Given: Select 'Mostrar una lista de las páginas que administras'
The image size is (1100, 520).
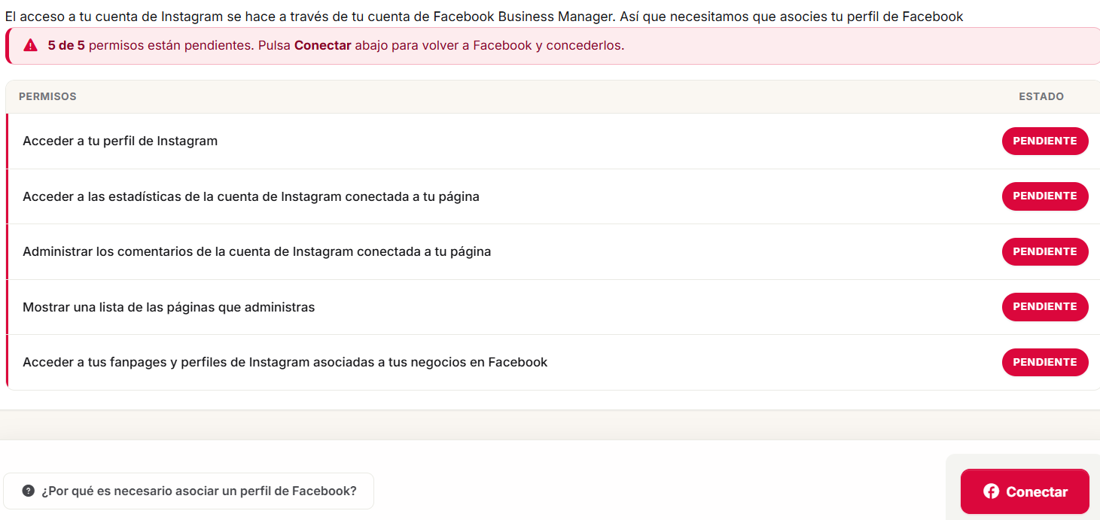Looking at the screenshot, I should (169, 307).
